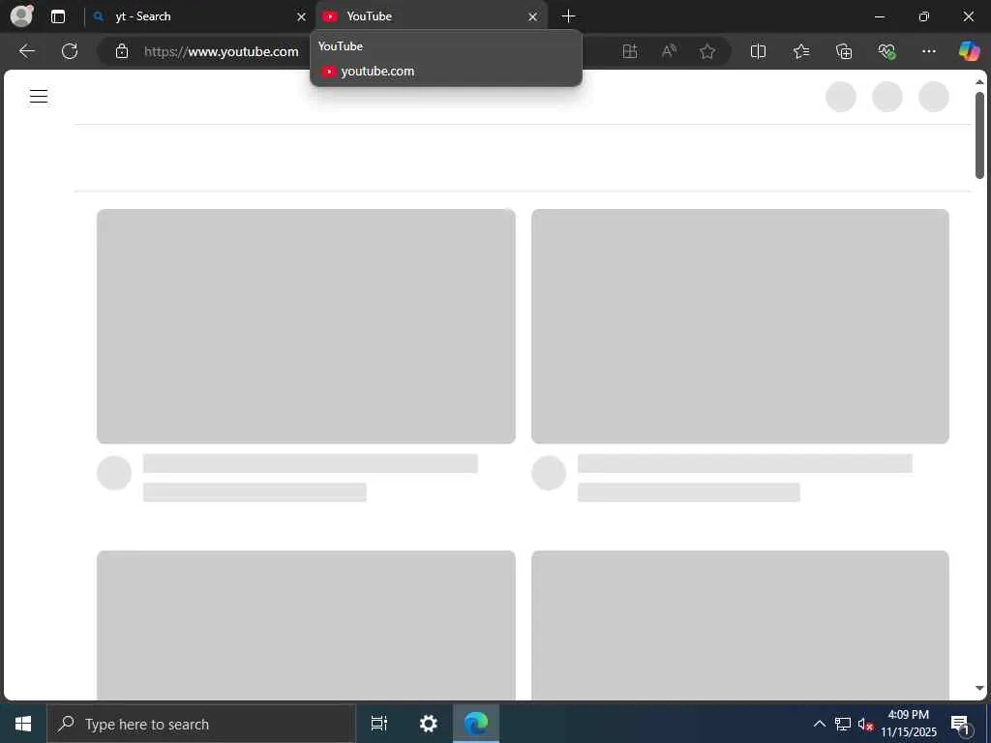Open the Favorites list
The image size is (991, 743).
pyautogui.click(x=800, y=51)
